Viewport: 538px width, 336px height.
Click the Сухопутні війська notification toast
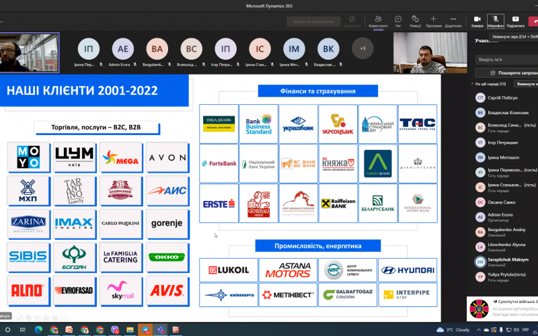click(x=502, y=308)
